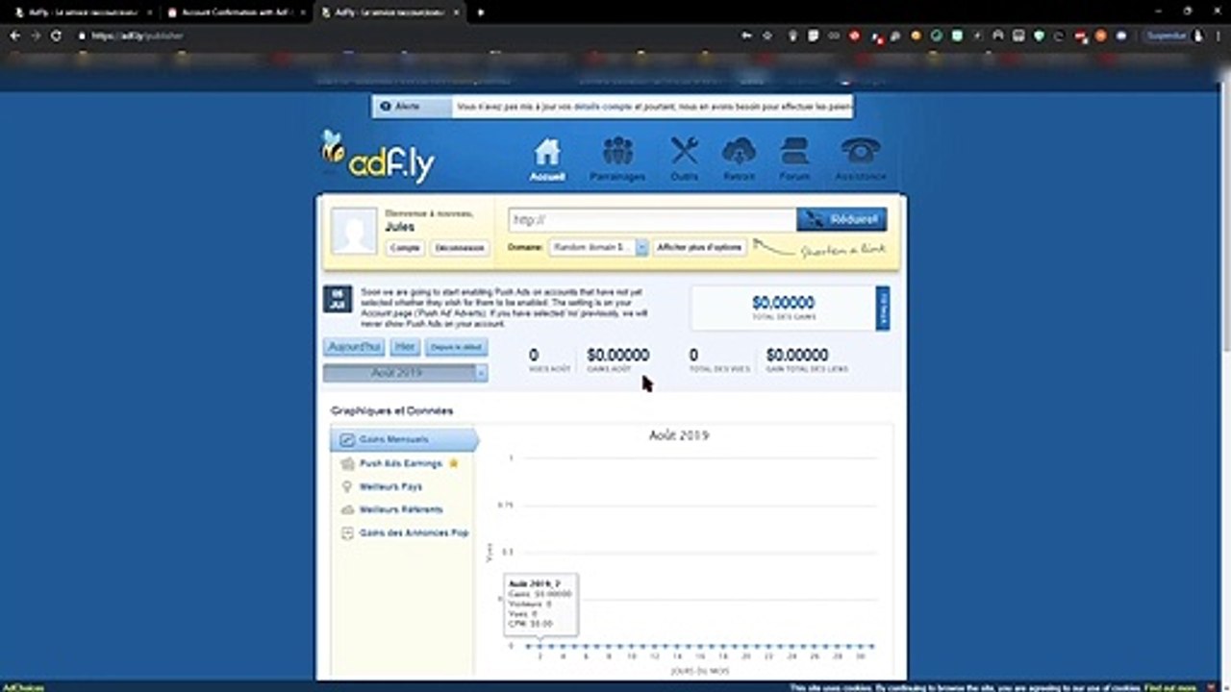Show stats for Hier
Screen dimensions: 1231x692
[405, 347]
